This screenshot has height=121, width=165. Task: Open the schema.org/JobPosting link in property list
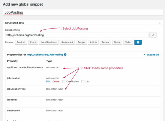click(x=45, y=54)
